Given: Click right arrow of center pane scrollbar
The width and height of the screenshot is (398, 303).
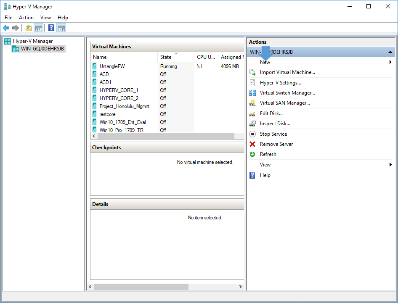Looking at the screenshot, I should tap(240, 287).
